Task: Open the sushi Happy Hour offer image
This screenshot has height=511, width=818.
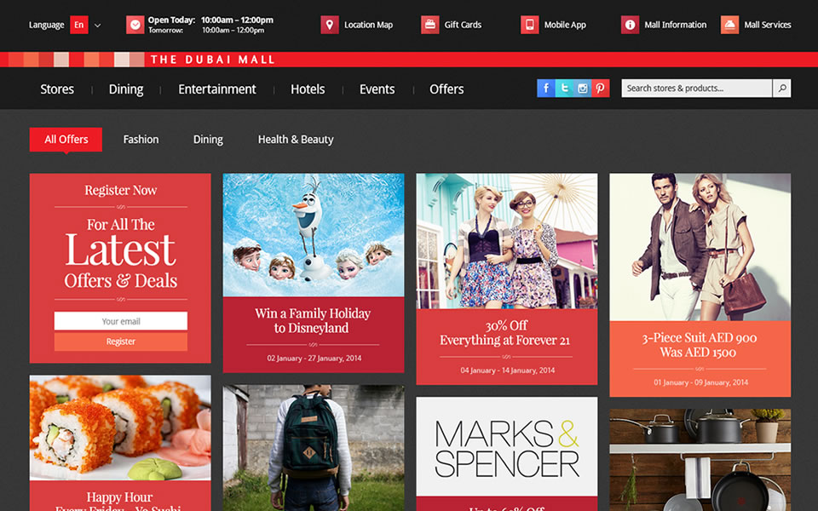Action: coord(120,428)
